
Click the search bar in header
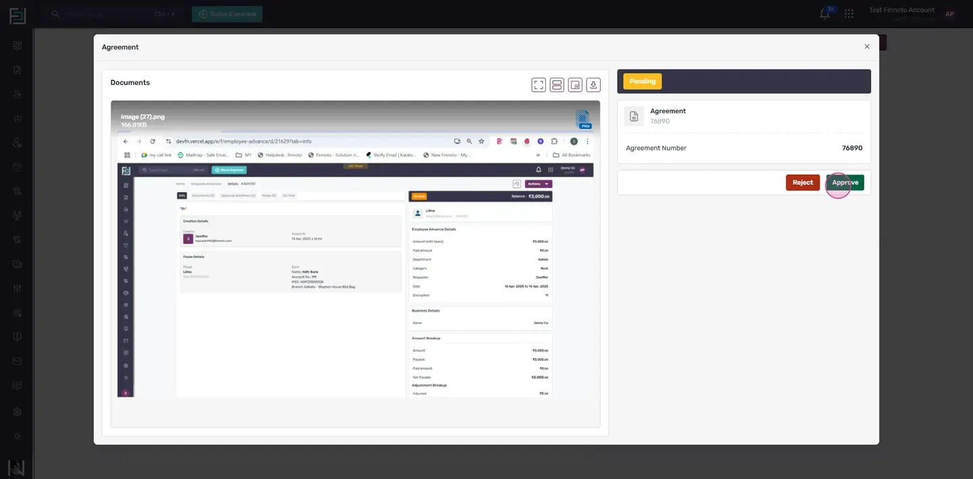(115, 14)
